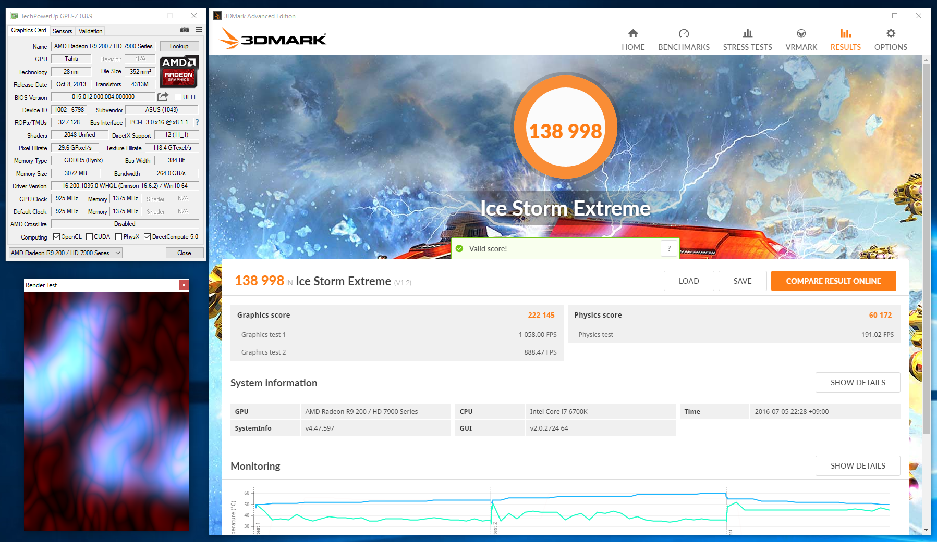Click the BIOS Version field
The height and width of the screenshot is (542, 937).
103,97
